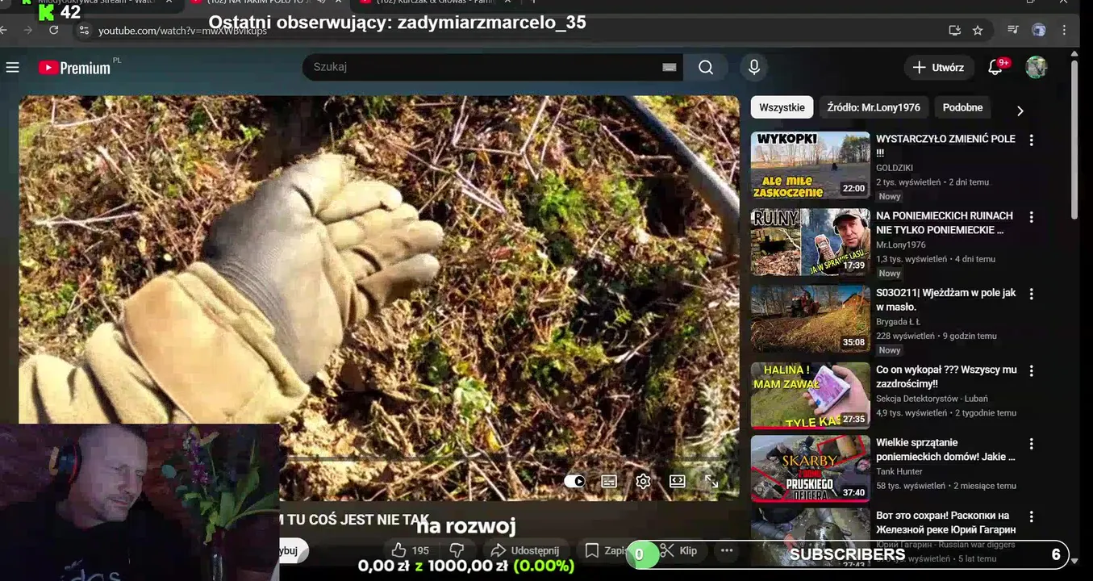Screen dimensions: 1093x581
Task: Open WYSTARCZYŁO ZMIENIĆ POLE video title
Action: [945, 145]
